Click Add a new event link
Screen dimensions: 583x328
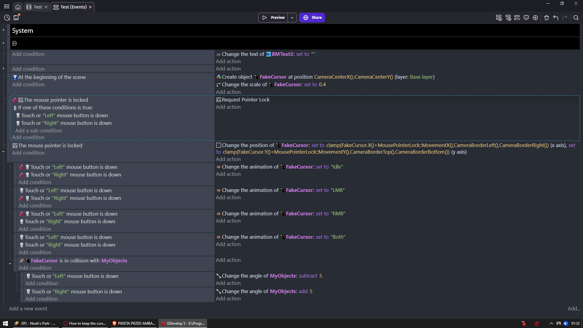[28, 309]
